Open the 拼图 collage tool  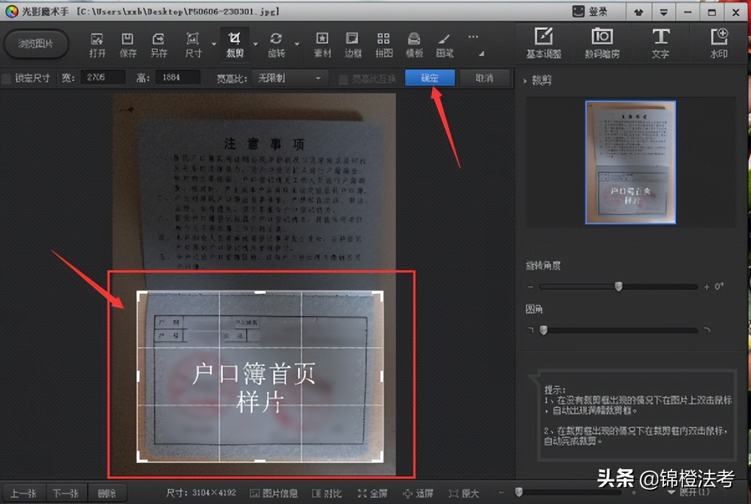[x=384, y=43]
